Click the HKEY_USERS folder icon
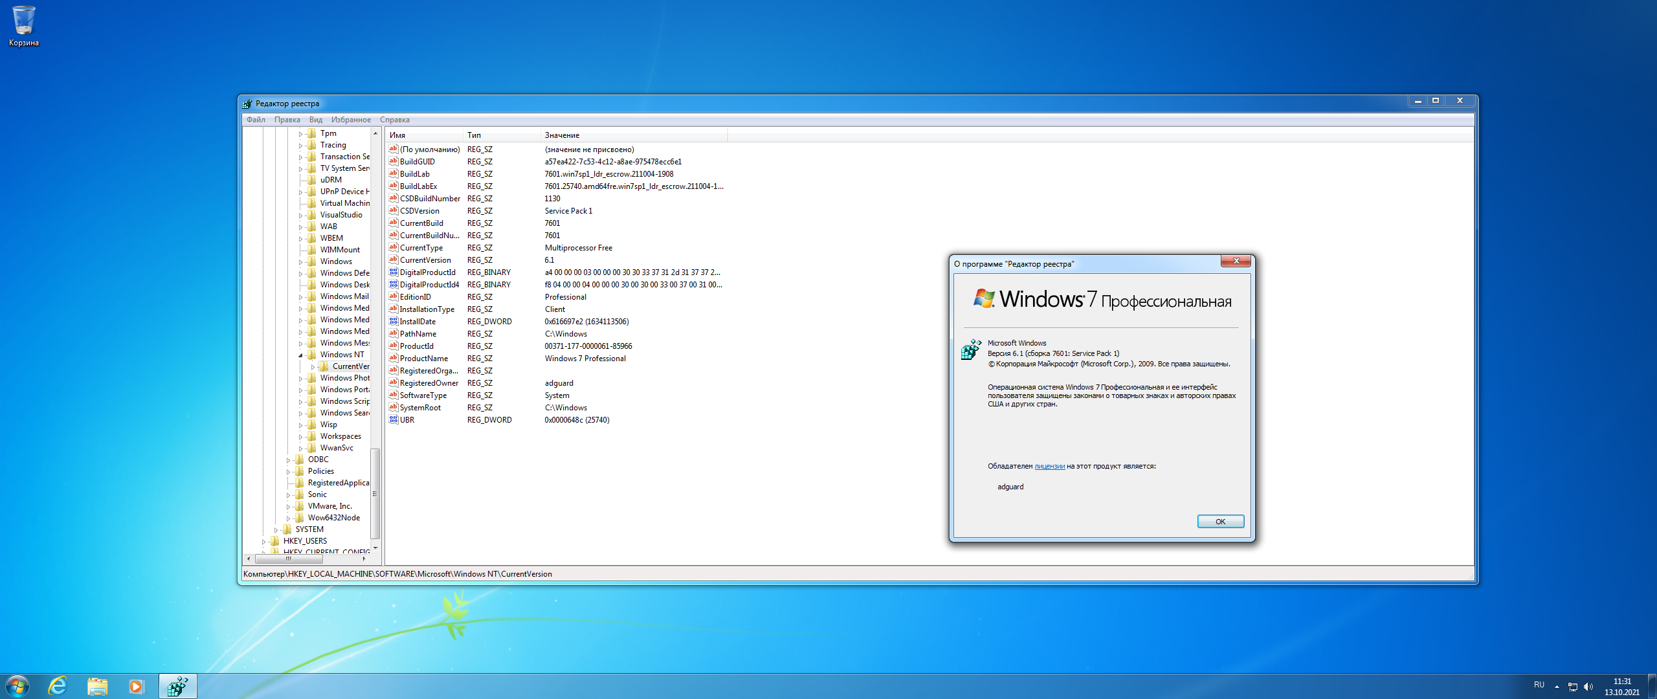 pyautogui.click(x=275, y=541)
